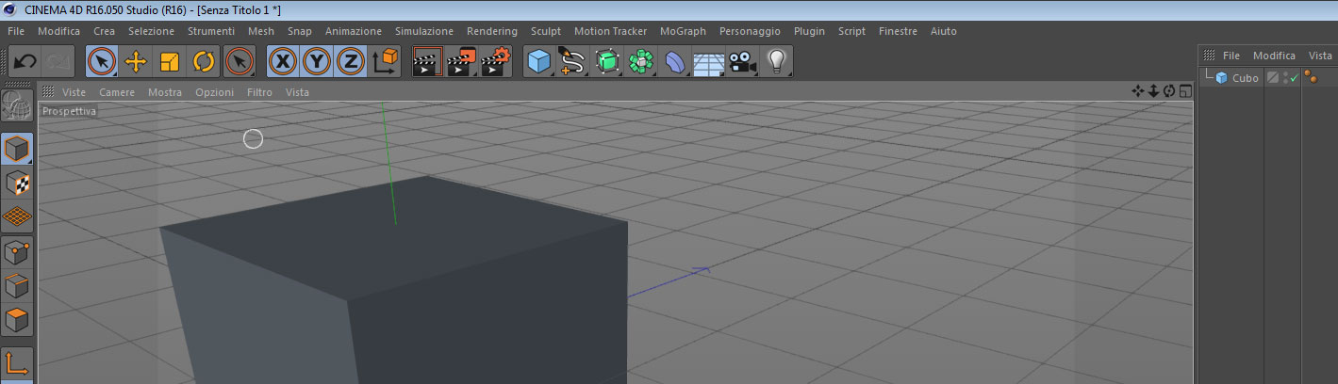Click the viewport zoom camera icon

[1153, 91]
